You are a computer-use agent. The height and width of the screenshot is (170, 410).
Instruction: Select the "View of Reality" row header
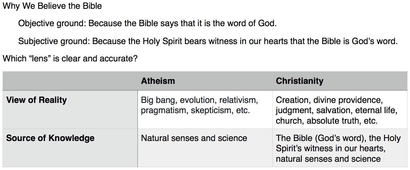pyautogui.click(x=36, y=100)
